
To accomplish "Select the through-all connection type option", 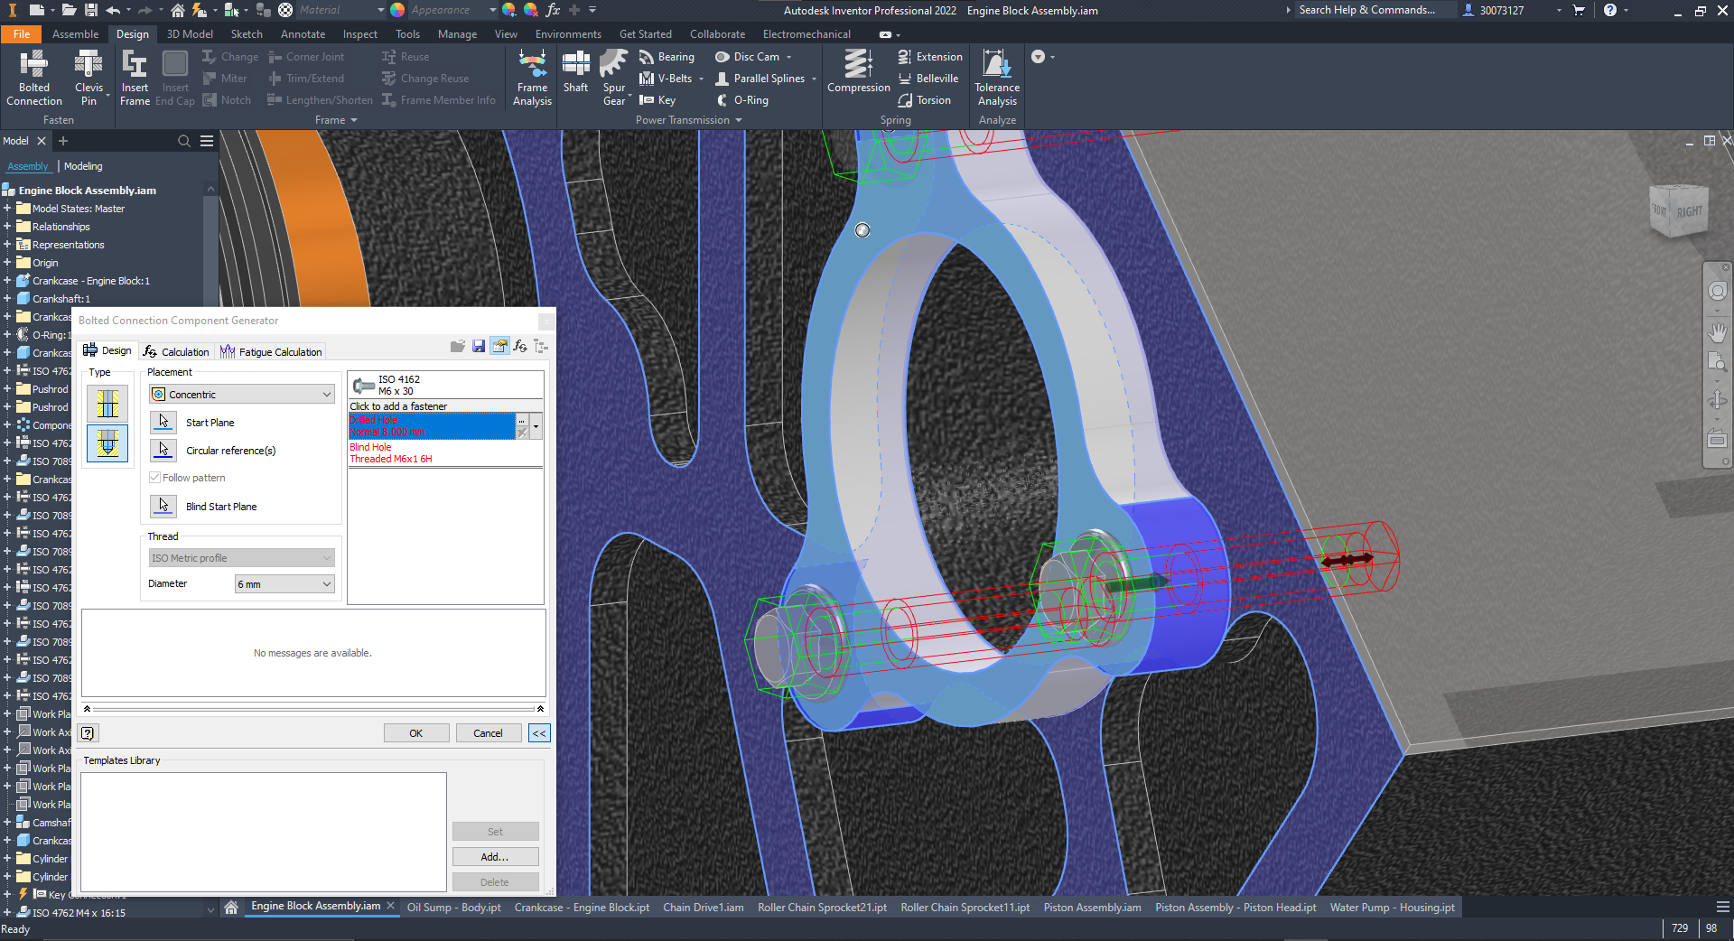I will [x=107, y=404].
